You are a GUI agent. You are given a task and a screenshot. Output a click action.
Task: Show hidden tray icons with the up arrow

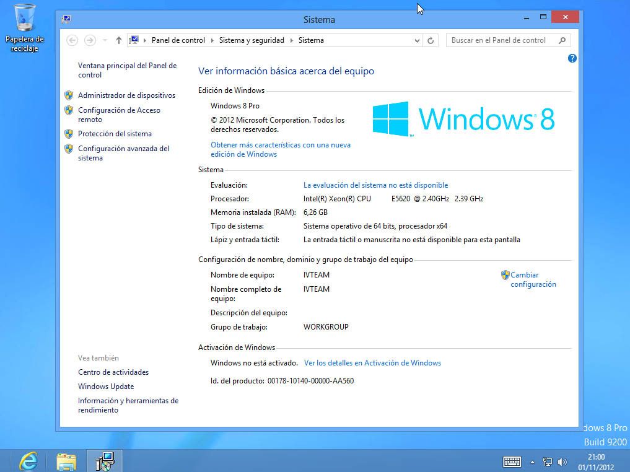coord(532,462)
